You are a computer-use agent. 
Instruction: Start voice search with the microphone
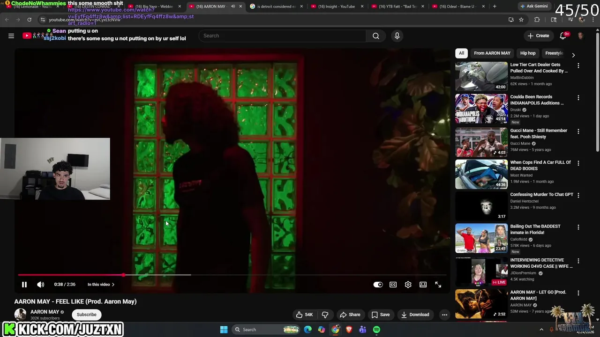coord(397,36)
